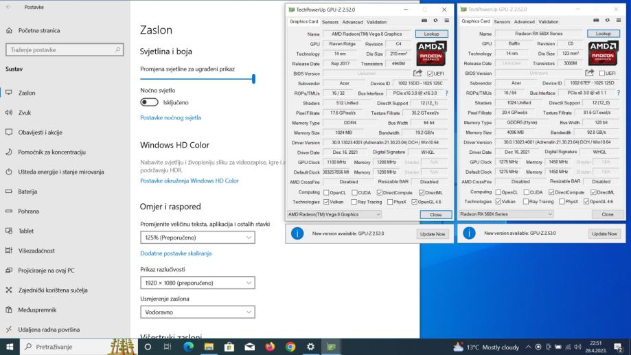Open the hamburger menu in Vega 8 GPU-Z window
The height and width of the screenshot is (355, 631).
(x=446, y=21)
